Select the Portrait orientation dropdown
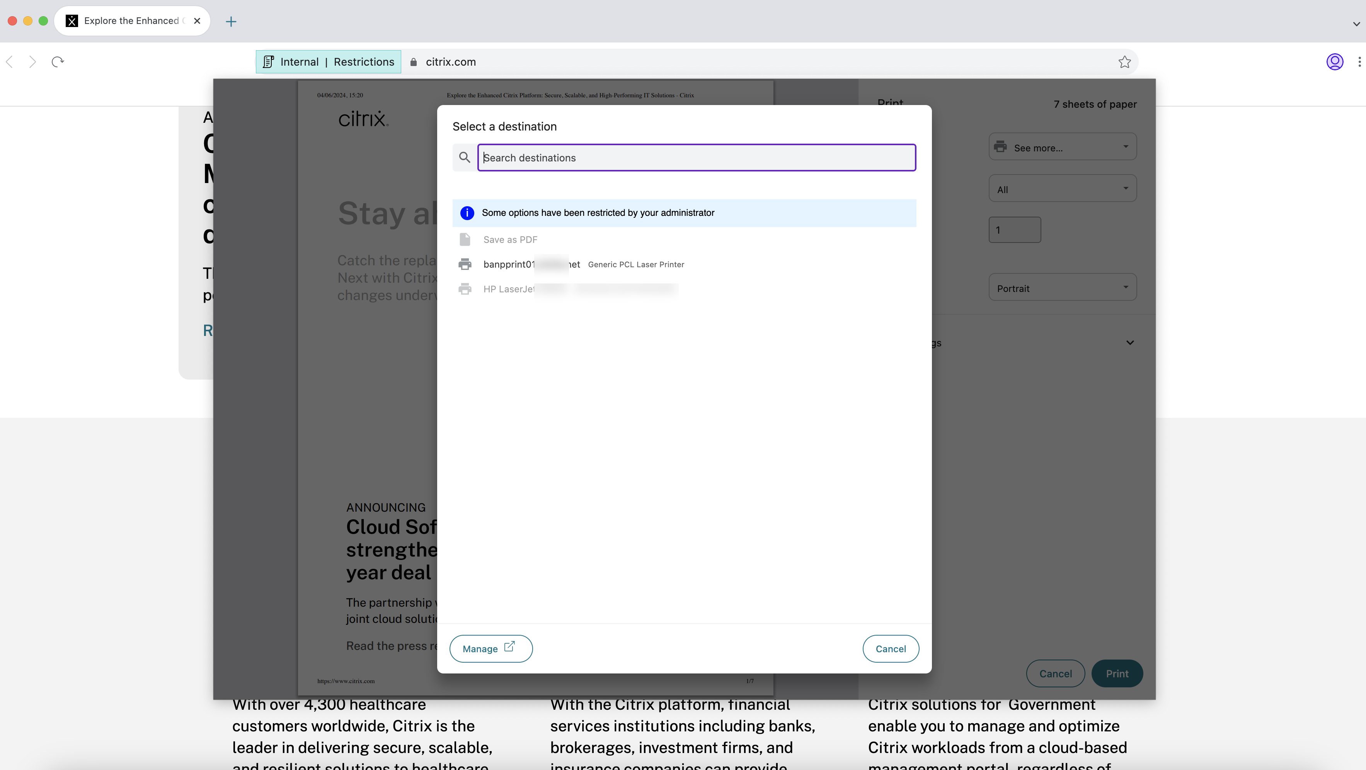 click(1063, 288)
